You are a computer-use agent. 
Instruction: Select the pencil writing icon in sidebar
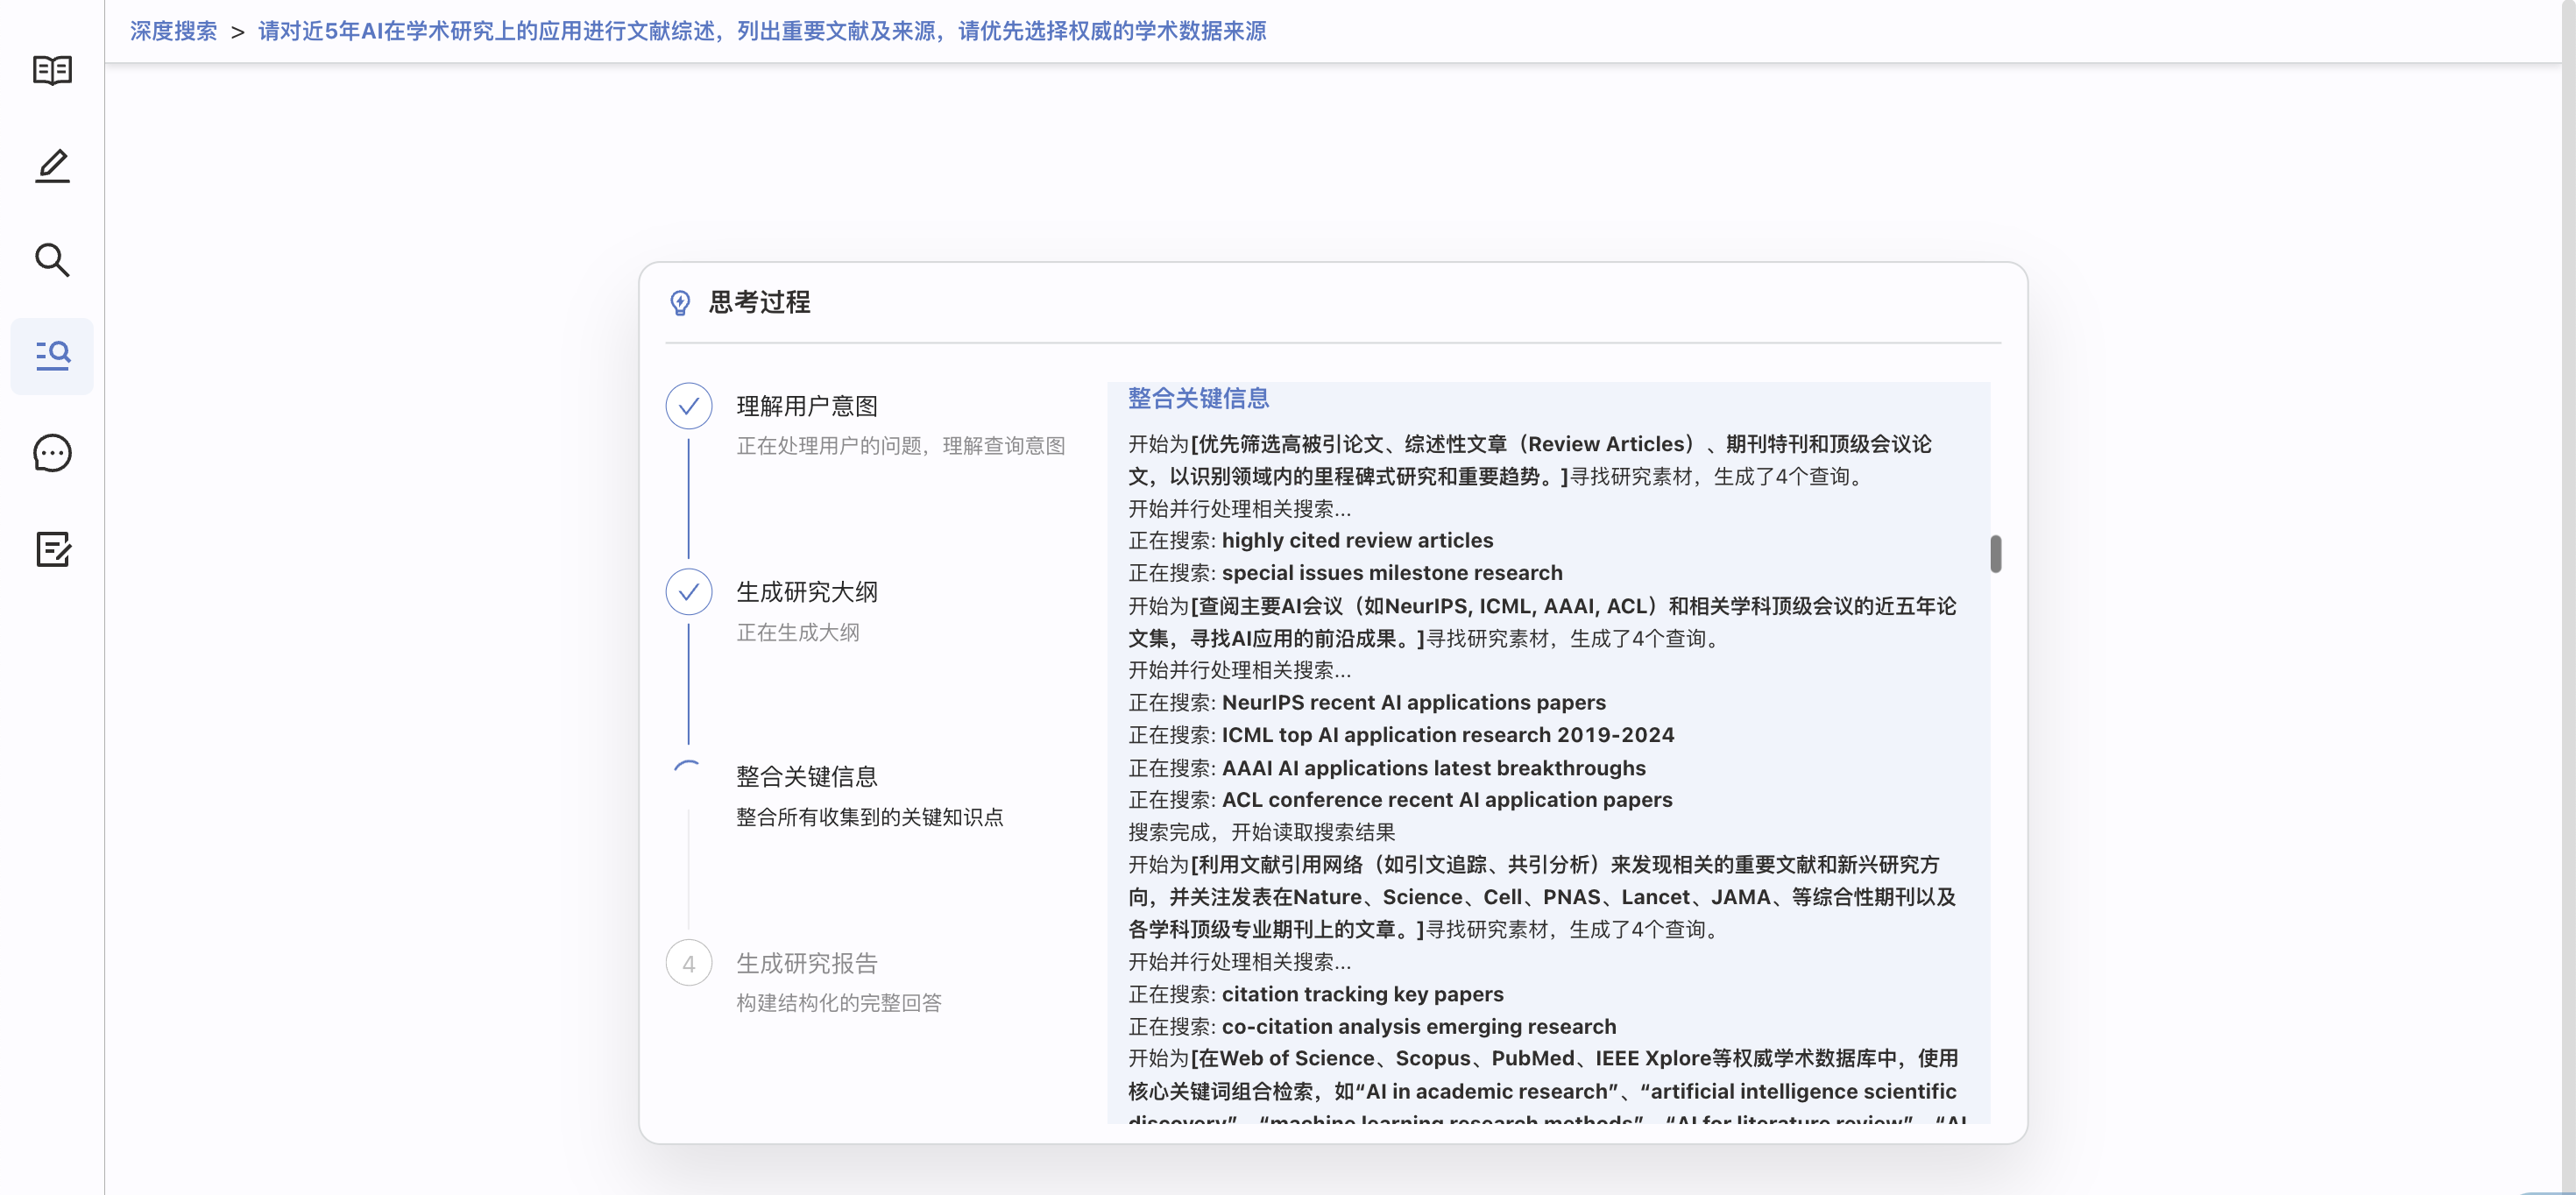pyautogui.click(x=52, y=166)
